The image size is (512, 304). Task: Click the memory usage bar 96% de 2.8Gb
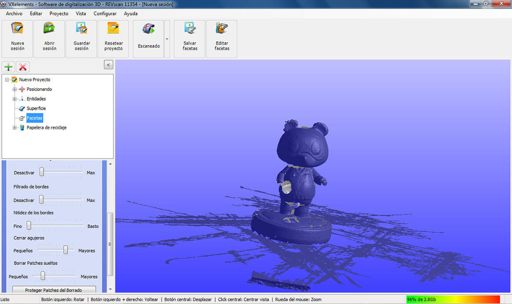point(453,299)
